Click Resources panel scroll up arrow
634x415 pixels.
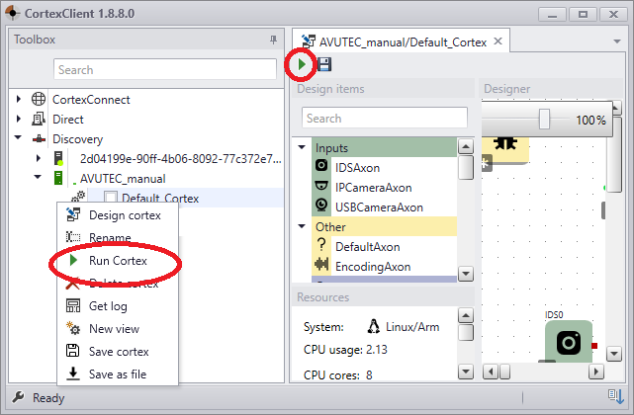pyautogui.click(x=466, y=315)
